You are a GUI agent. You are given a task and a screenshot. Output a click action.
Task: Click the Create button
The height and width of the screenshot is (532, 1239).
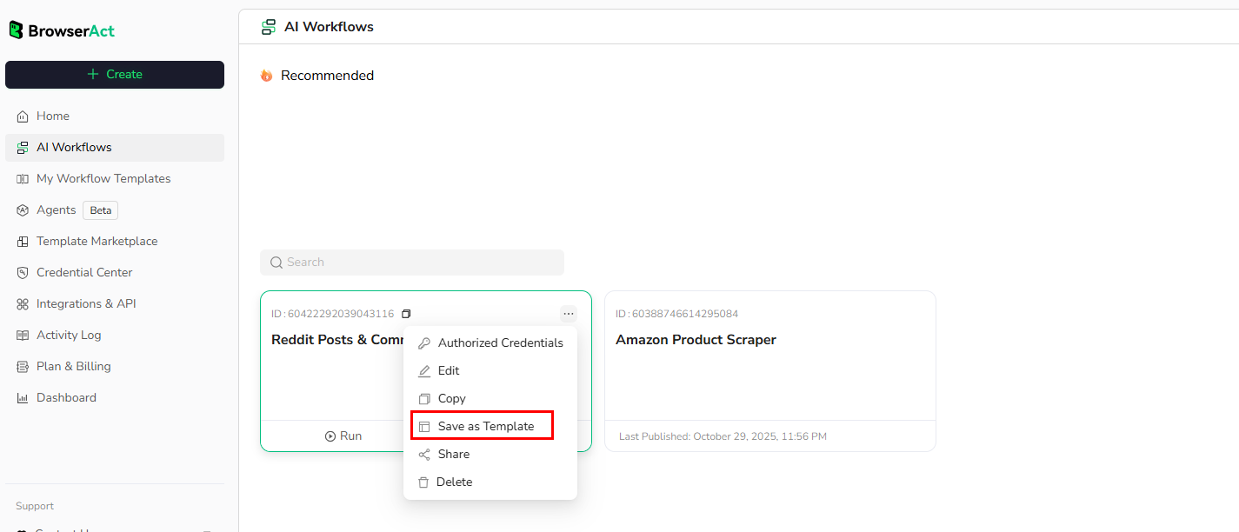pyautogui.click(x=115, y=75)
